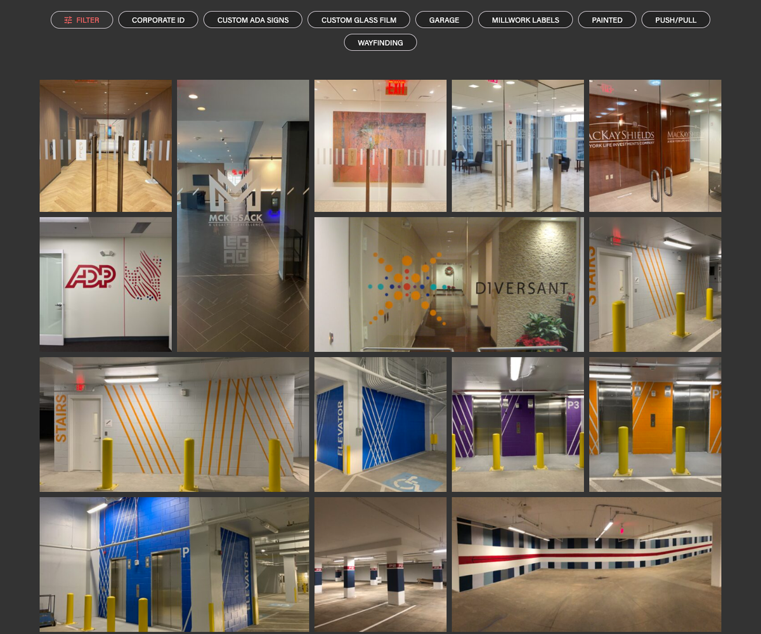Select the CORPORATE ID filter
The height and width of the screenshot is (634, 761).
coord(158,20)
